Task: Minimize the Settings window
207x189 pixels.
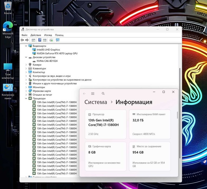Action: point(154,92)
